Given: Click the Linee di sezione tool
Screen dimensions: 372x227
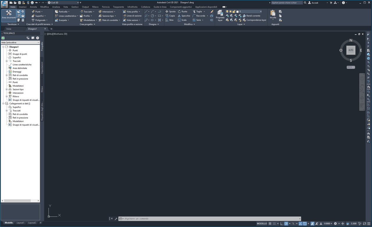Looking at the screenshot, I should [132, 16].
